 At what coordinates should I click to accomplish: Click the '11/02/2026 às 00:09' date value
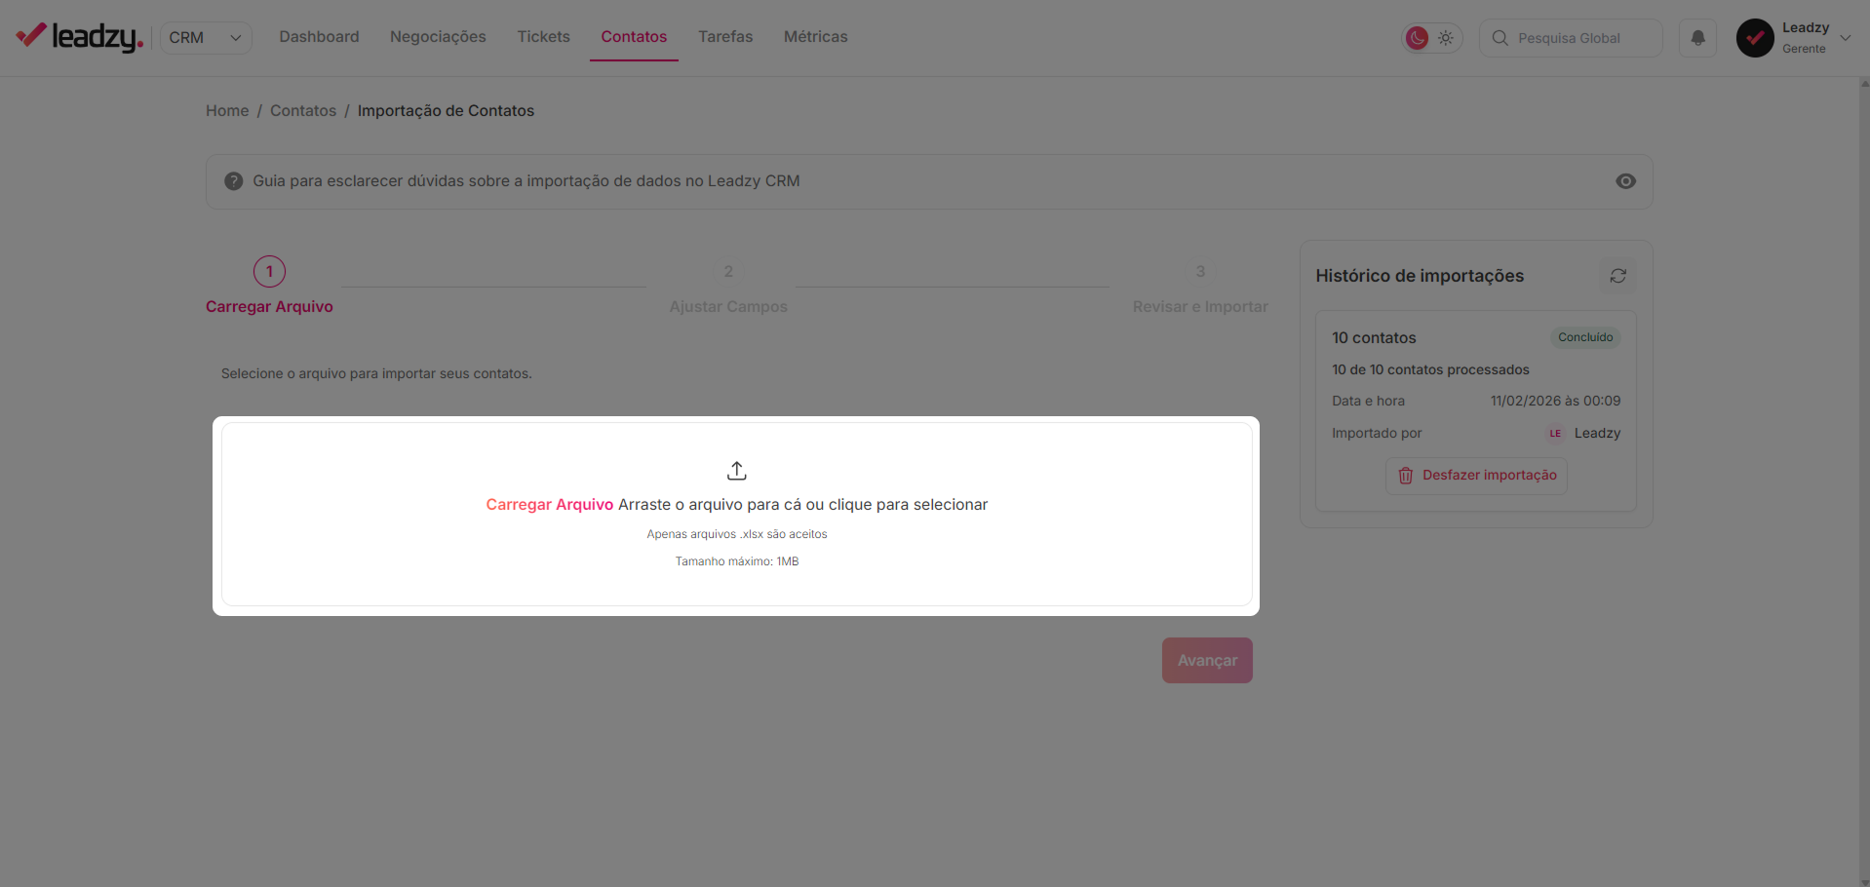coord(1555,401)
